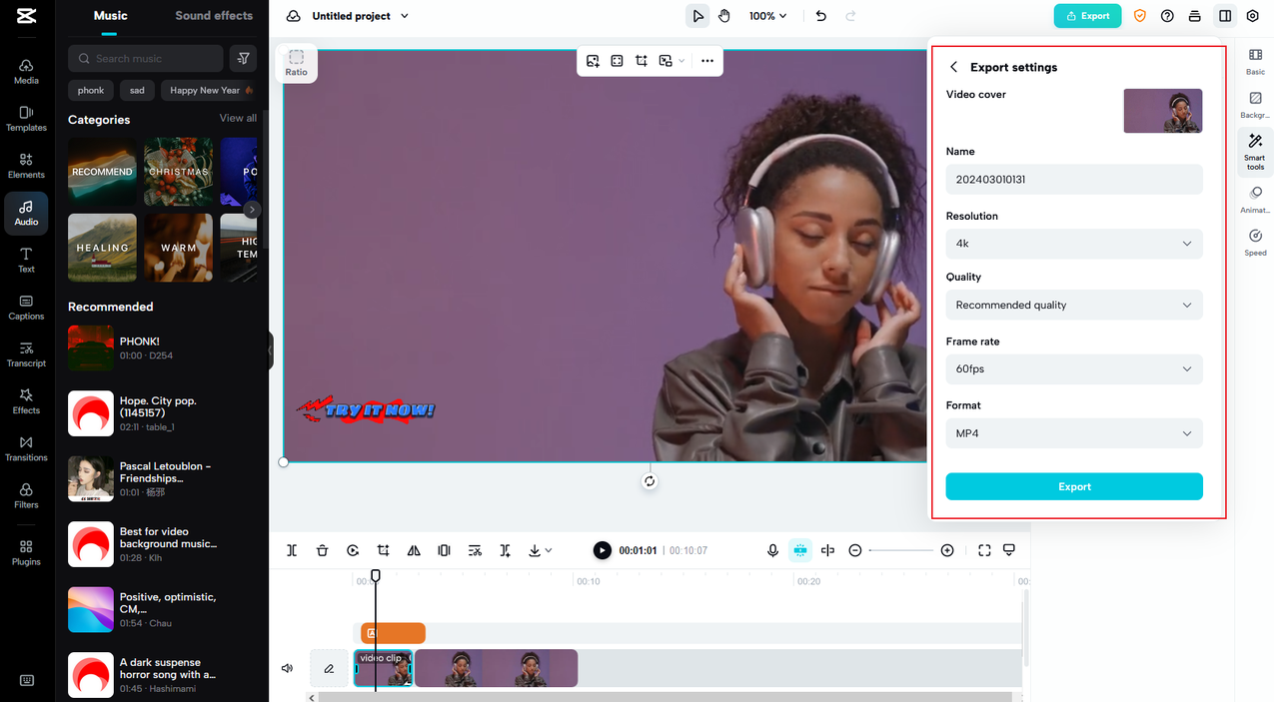Open the Effects panel
Viewport: 1274px width, 702px height.
click(26, 401)
